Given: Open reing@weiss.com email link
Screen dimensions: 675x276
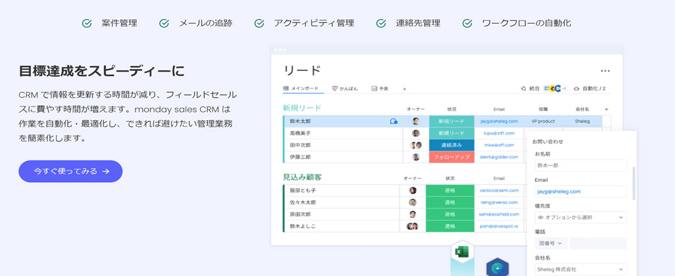Looking at the screenshot, I should tap(499, 202).
